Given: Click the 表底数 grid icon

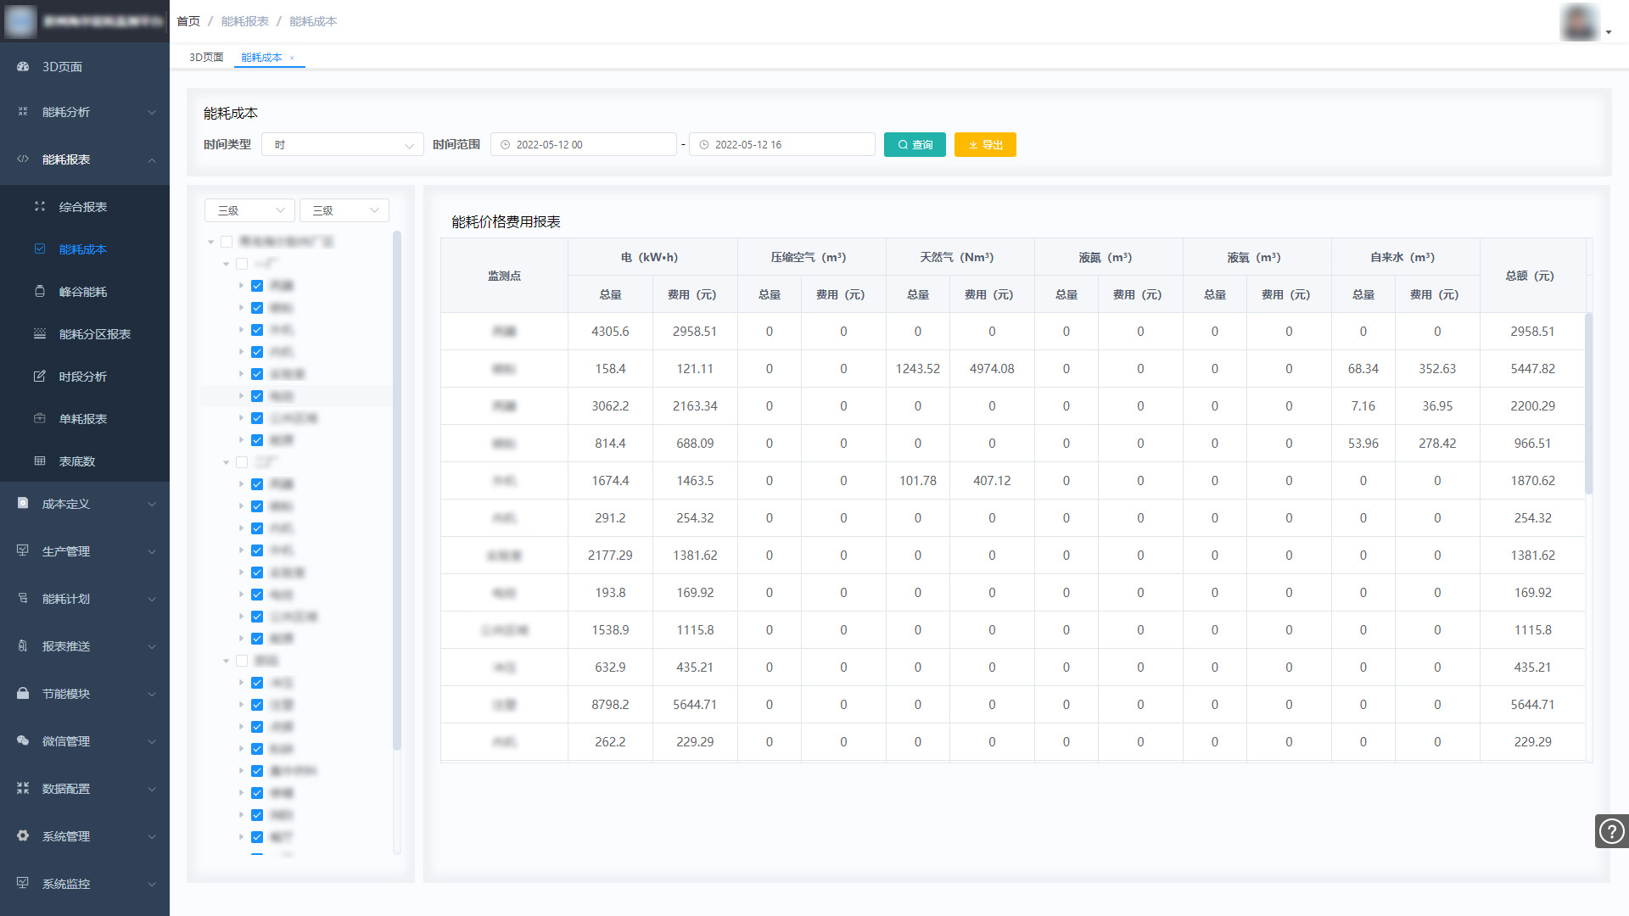Looking at the screenshot, I should 39,461.
